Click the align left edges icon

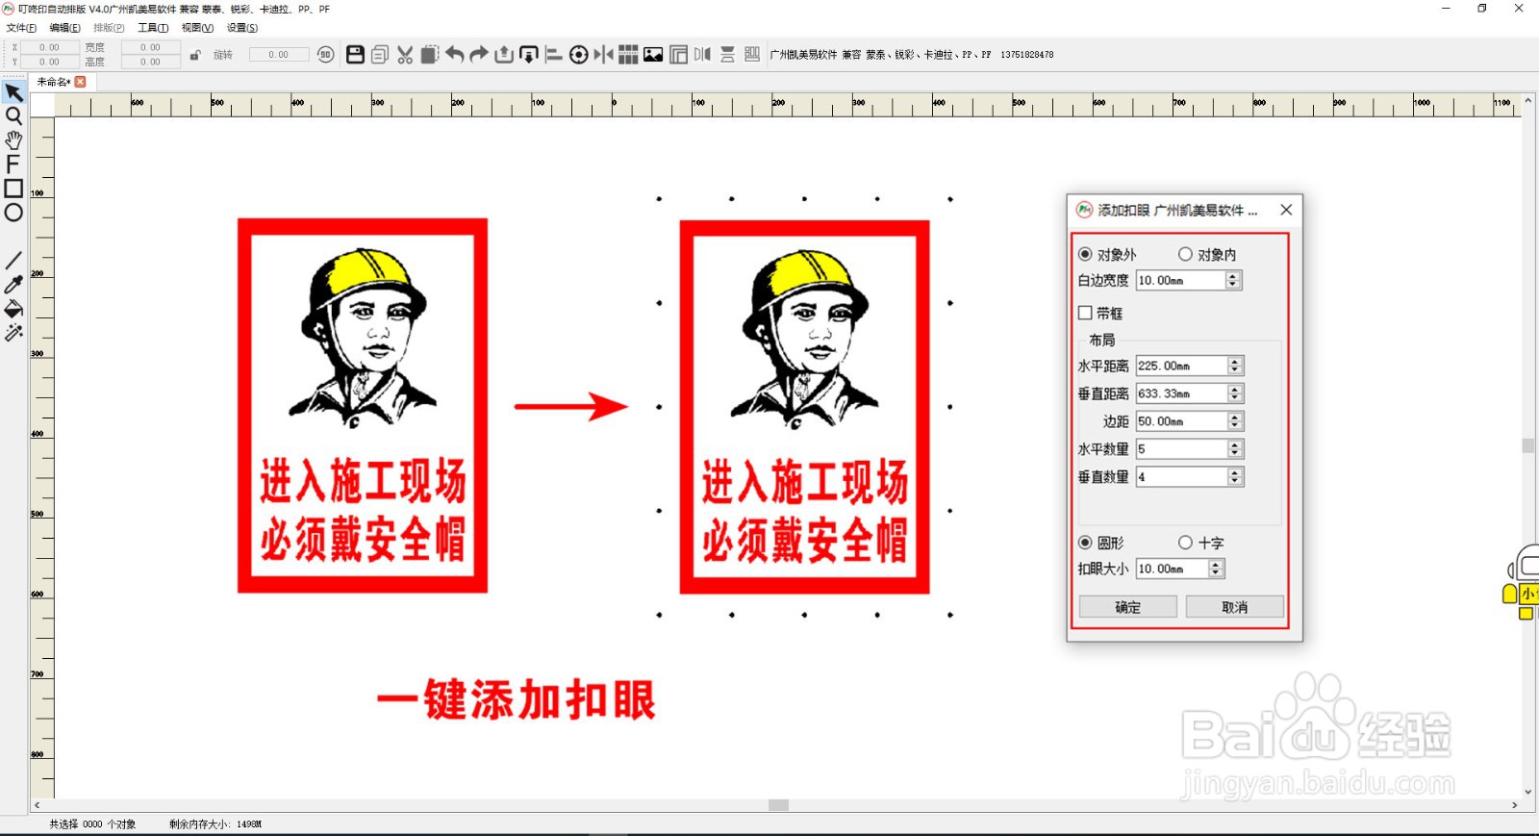pyautogui.click(x=554, y=55)
